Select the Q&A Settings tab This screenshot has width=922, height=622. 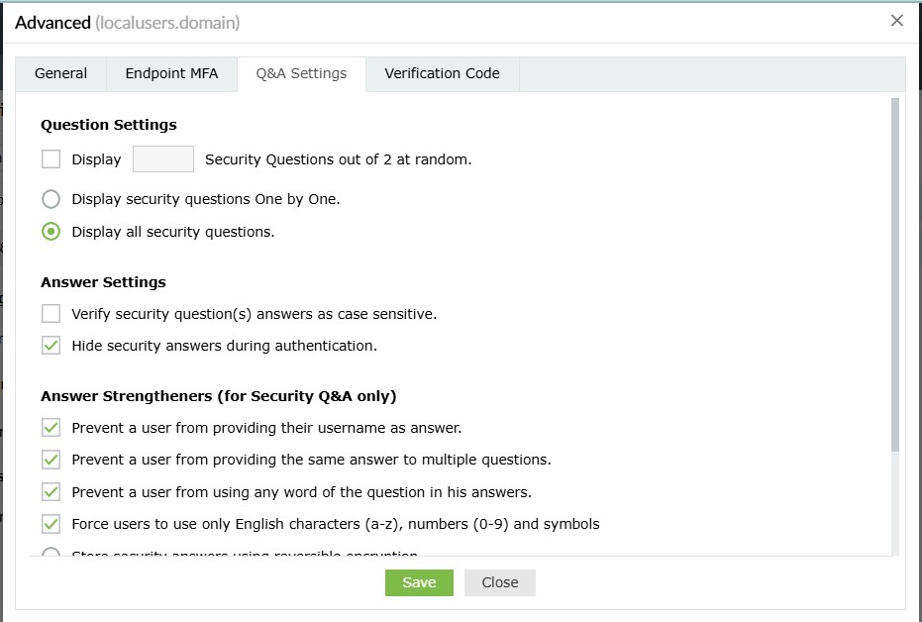[301, 72]
